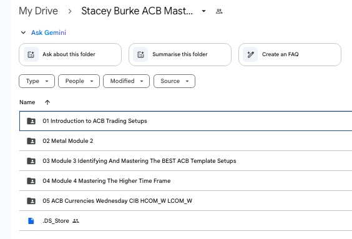Click the breadcrumb separator chevron after My Drive
352x239 pixels.
tap(70, 11)
